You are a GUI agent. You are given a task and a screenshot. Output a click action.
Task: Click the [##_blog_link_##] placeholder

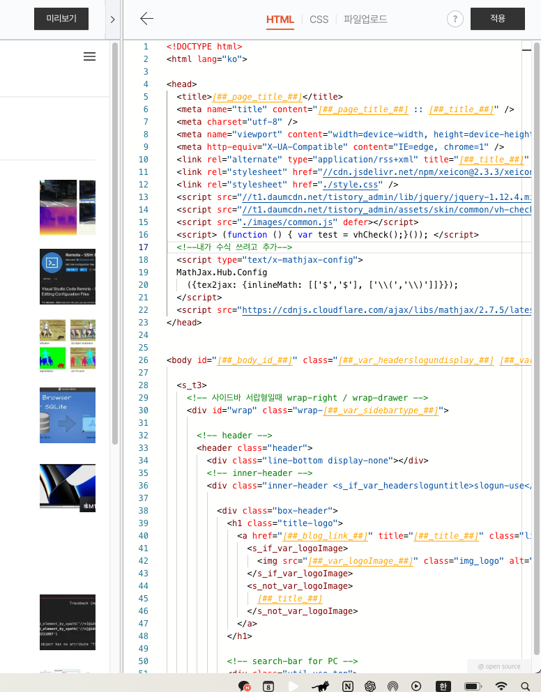[x=325, y=536]
